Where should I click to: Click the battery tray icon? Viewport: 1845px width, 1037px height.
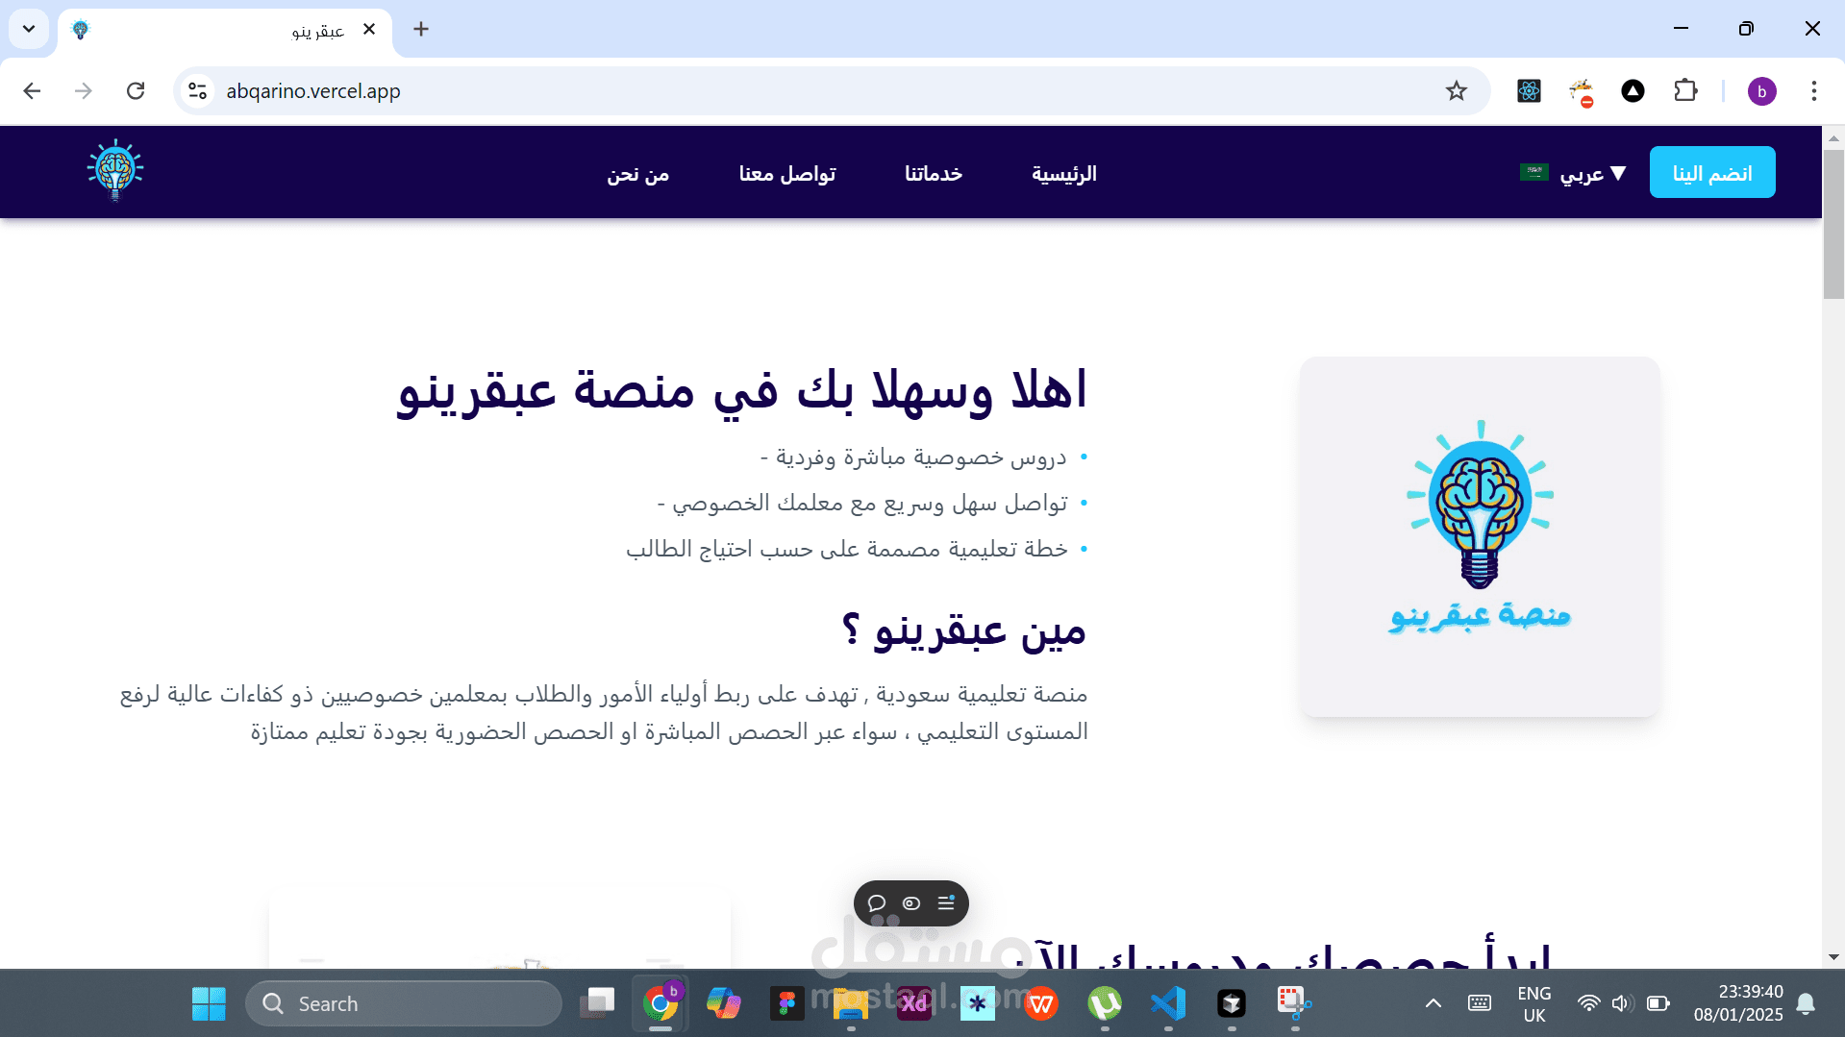click(1658, 1003)
